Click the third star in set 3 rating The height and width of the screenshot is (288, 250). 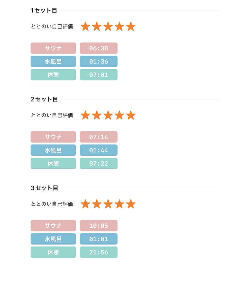(x=108, y=204)
